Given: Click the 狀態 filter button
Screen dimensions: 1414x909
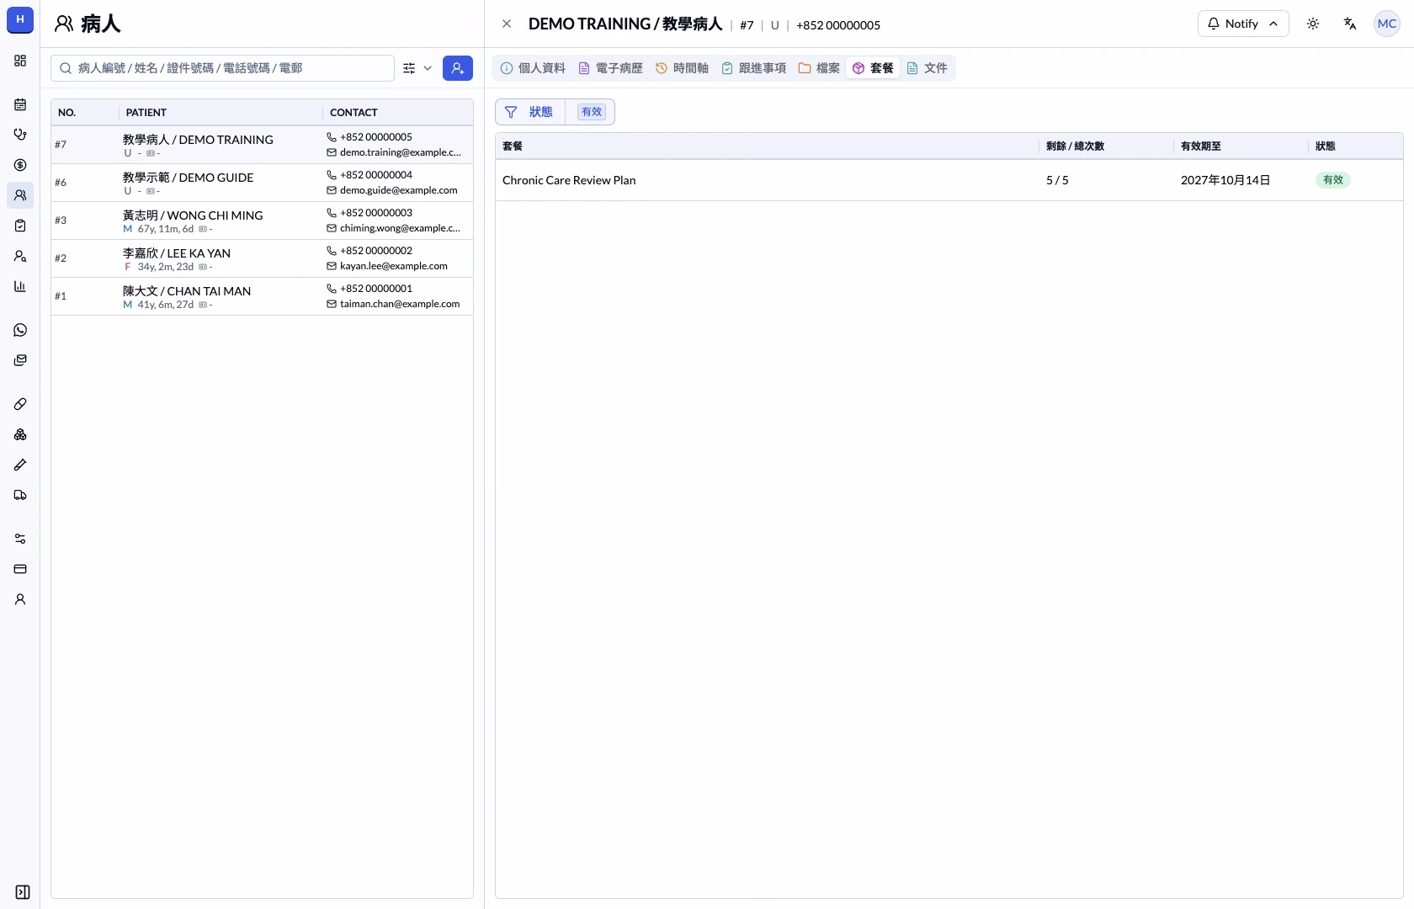Looking at the screenshot, I should [530, 112].
